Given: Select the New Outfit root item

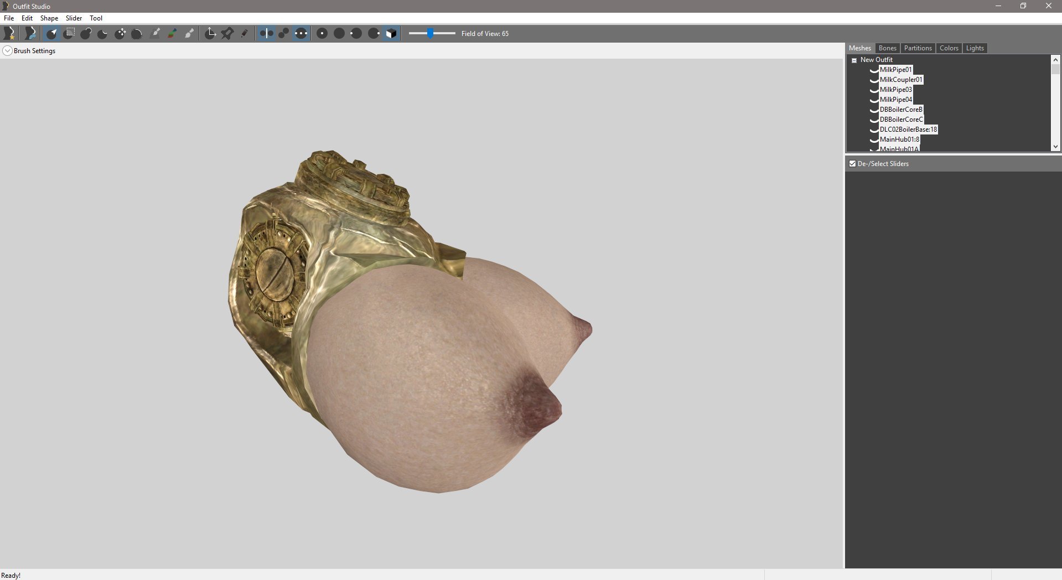Looking at the screenshot, I should tap(876, 60).
